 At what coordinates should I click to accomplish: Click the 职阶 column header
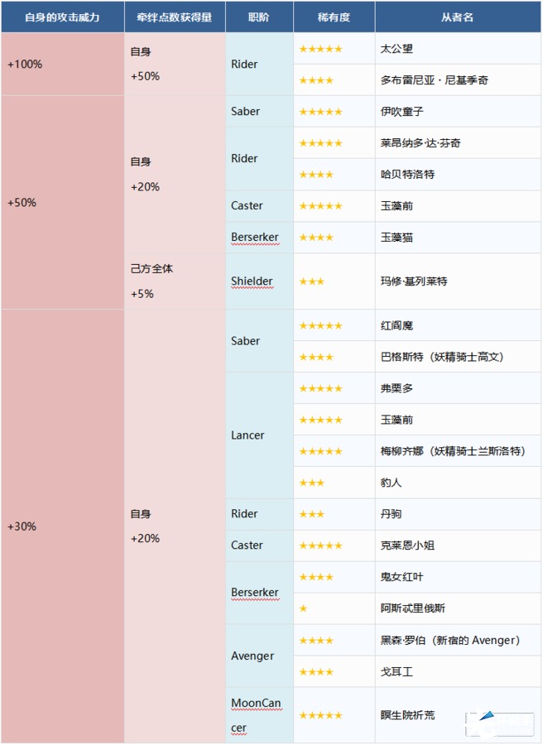click(259, 17)
